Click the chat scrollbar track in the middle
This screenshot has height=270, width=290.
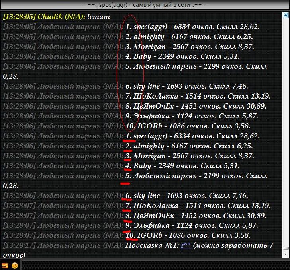click(286, 131)
